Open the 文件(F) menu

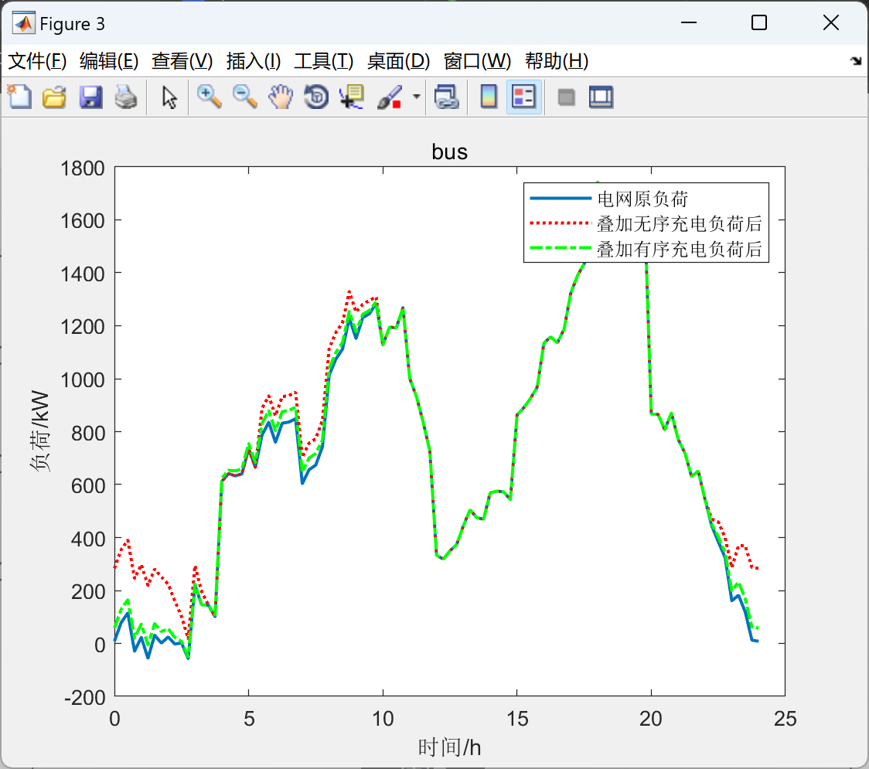coord(37,61)
